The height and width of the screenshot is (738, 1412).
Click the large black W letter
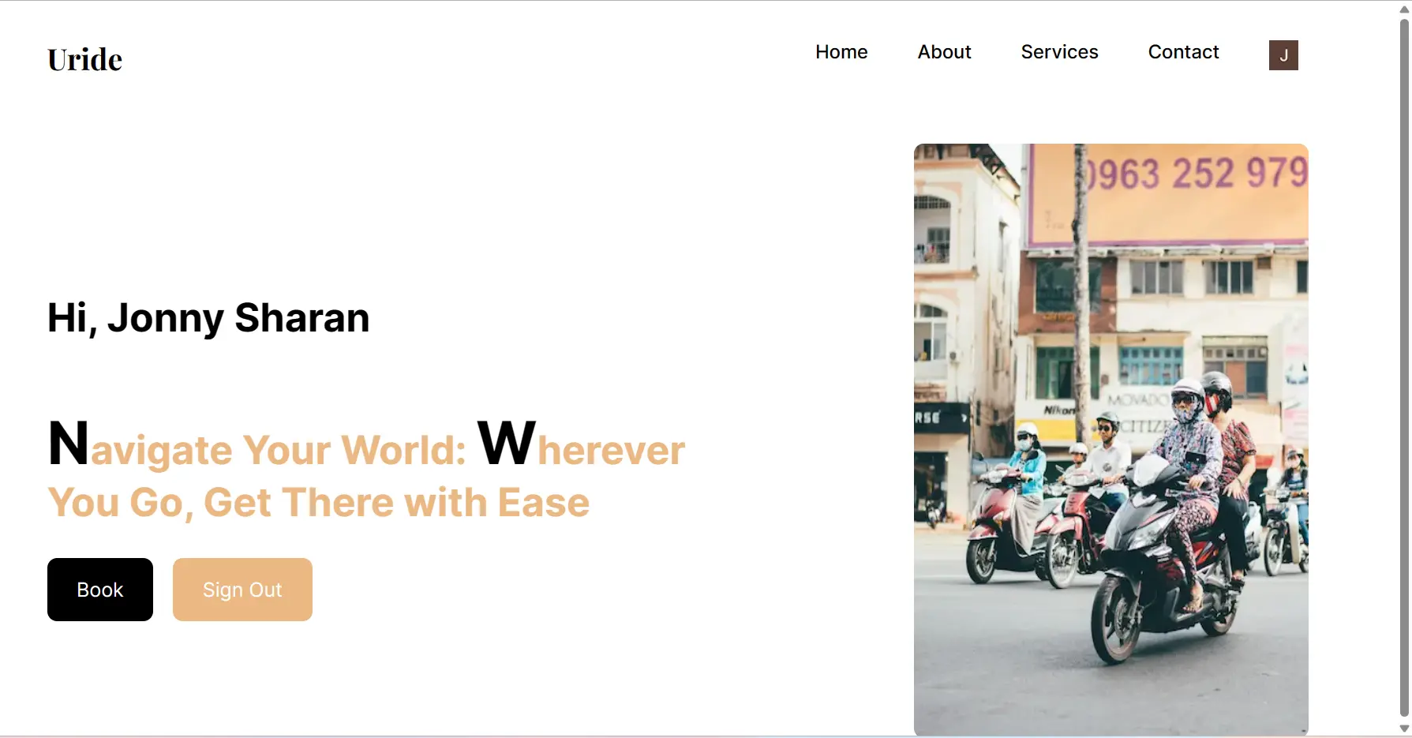507,444
